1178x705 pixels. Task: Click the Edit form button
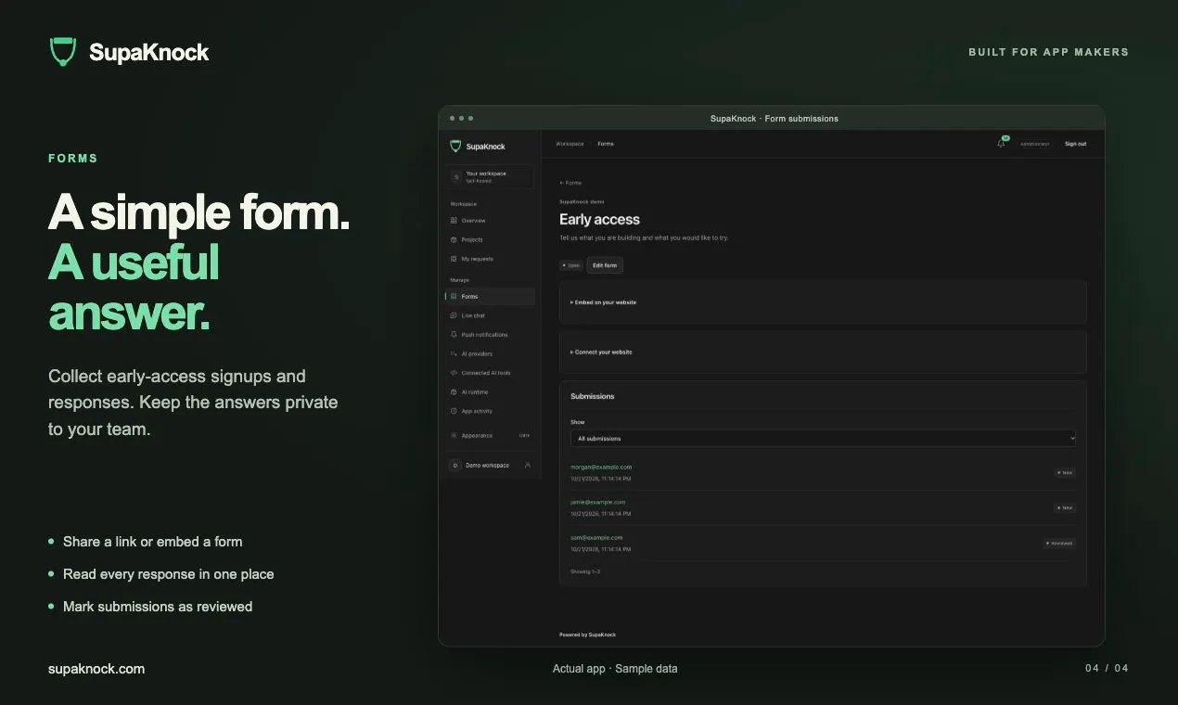tap(605, 265)
